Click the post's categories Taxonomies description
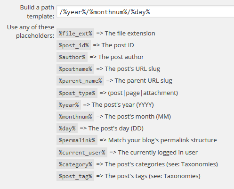The image size is (234, 189). click(x=161, y=164)
